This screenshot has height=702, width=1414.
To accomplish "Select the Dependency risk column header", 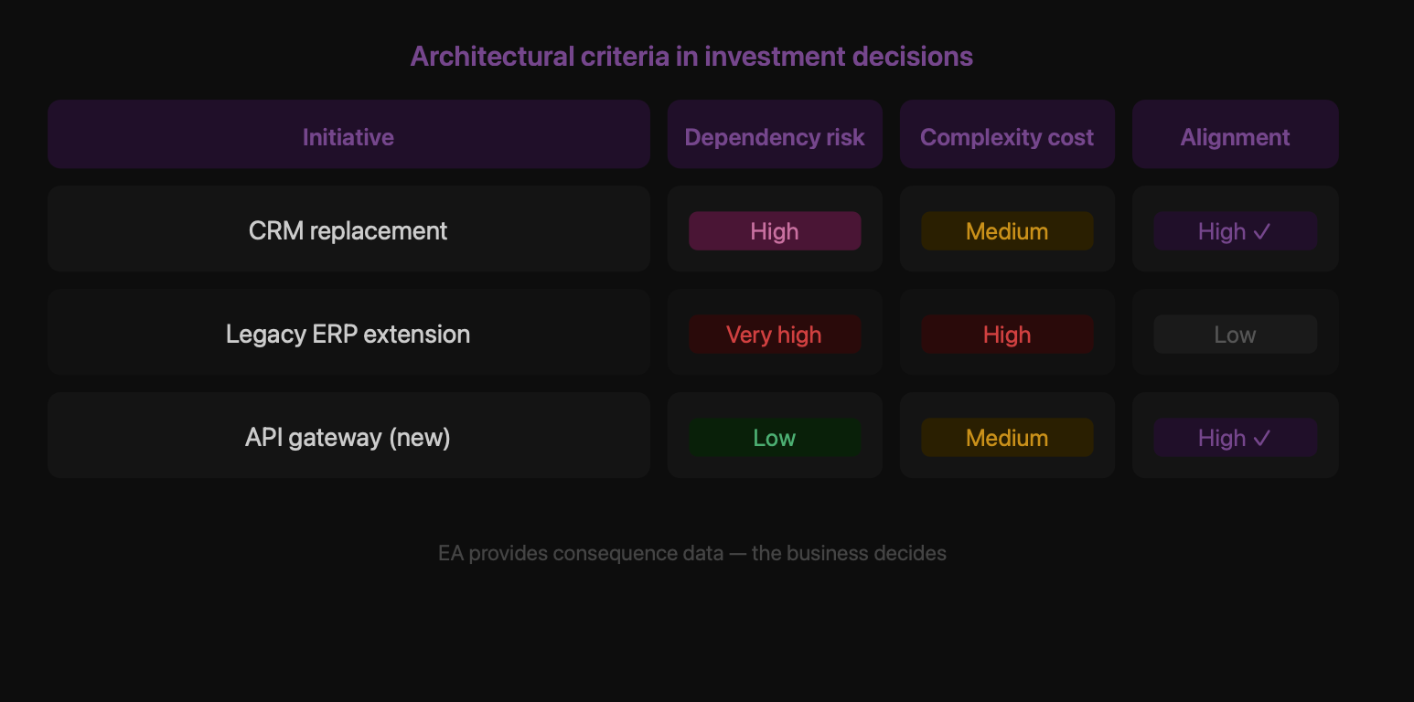I will tap(775, 137).
